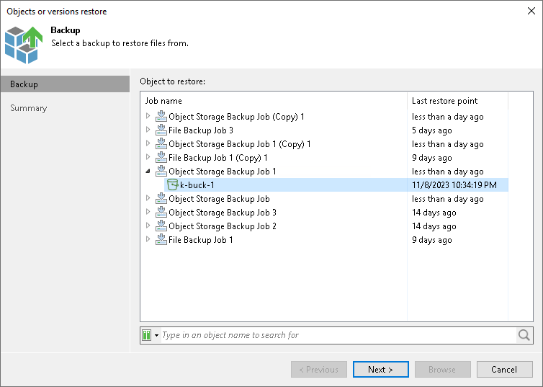Click the 9 days ago cell for File Backup Job 1

point(432,240)
